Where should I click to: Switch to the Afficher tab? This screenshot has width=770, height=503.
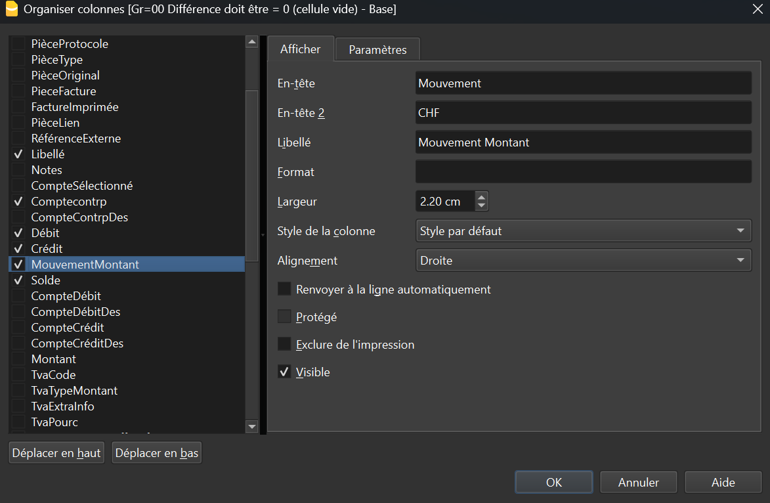click(x=301, y=49)
